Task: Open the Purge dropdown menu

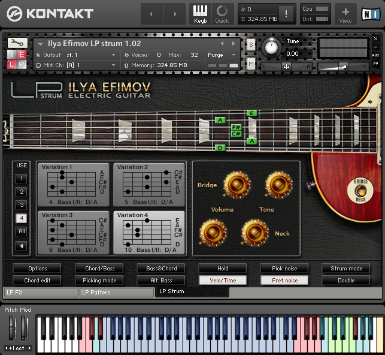Action: [222, 55]
